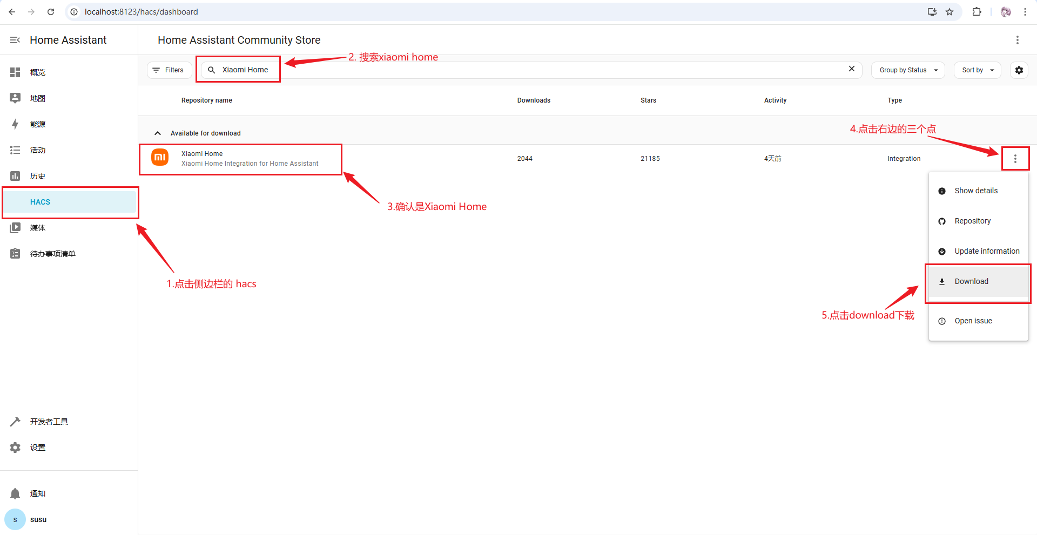The width and height of the screenshot is (1037, 535).
Task: Choose Show details in the menu
Action: click(x=975, y=191)
